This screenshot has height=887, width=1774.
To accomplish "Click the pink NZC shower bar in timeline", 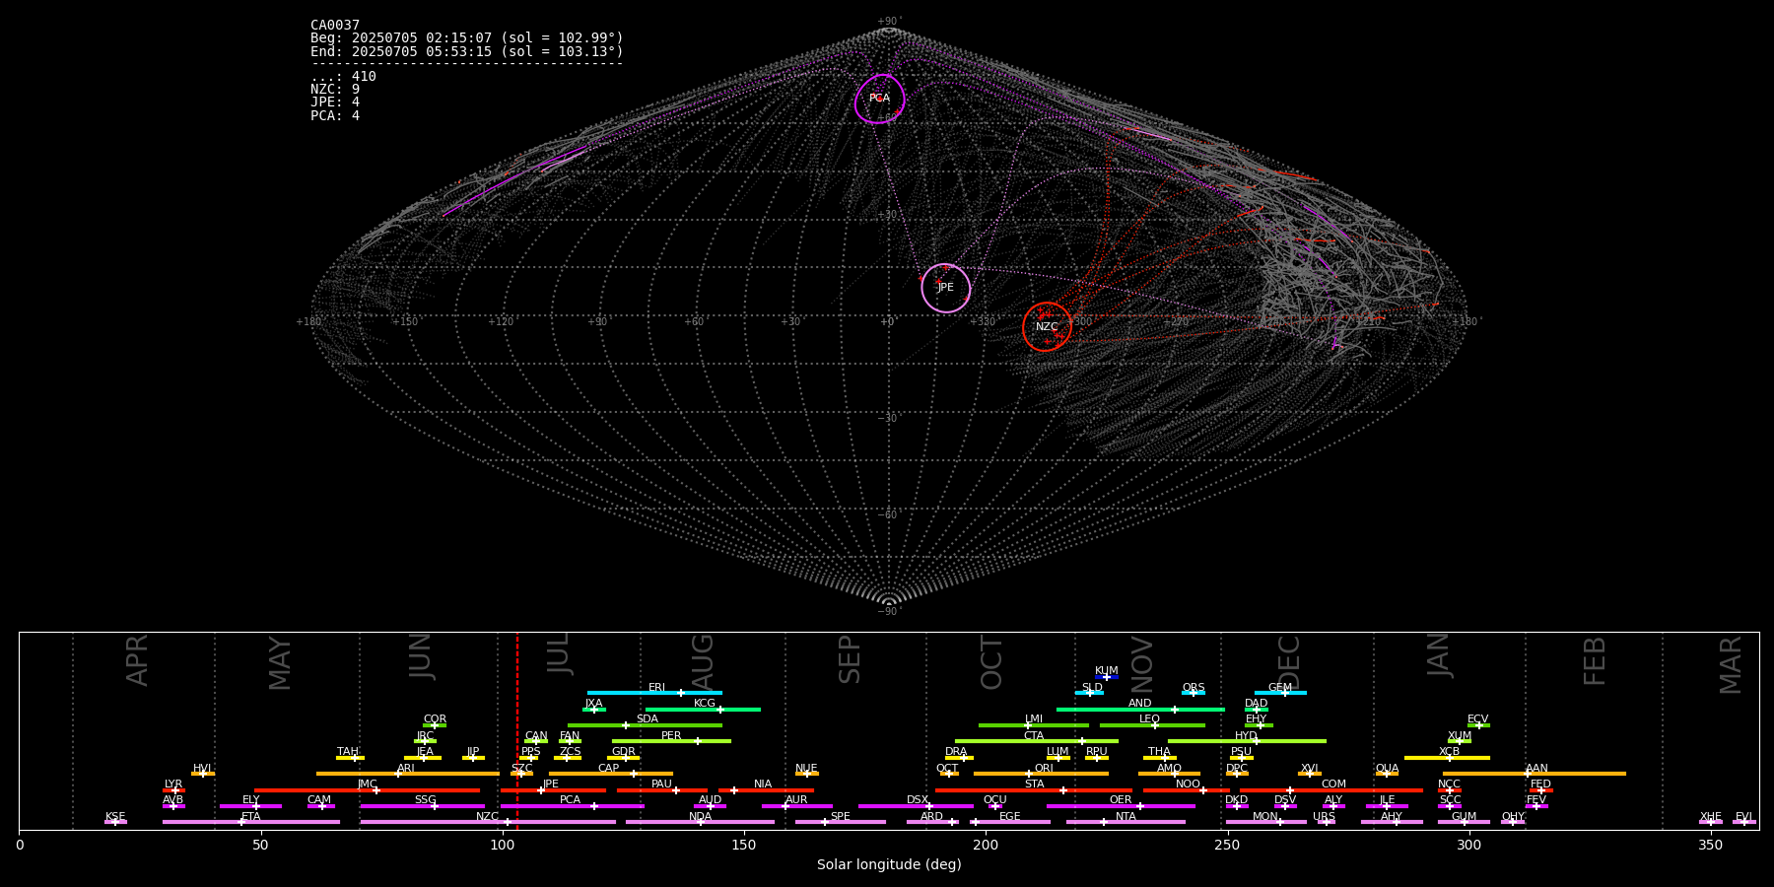I will (488, 822).
